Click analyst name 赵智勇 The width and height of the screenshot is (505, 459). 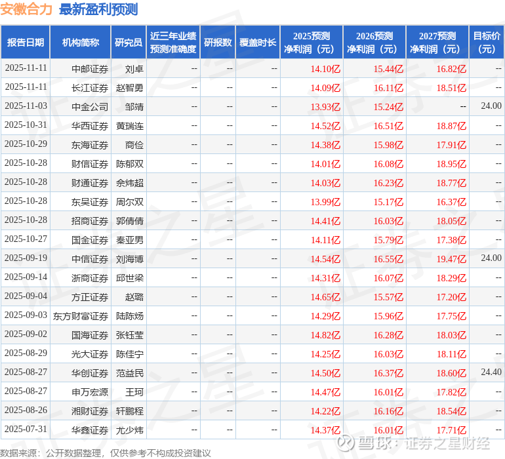(130, 88)
